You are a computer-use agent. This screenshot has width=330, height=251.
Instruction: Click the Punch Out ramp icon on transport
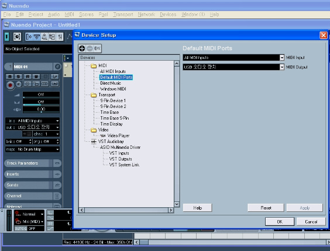(50, 228)
